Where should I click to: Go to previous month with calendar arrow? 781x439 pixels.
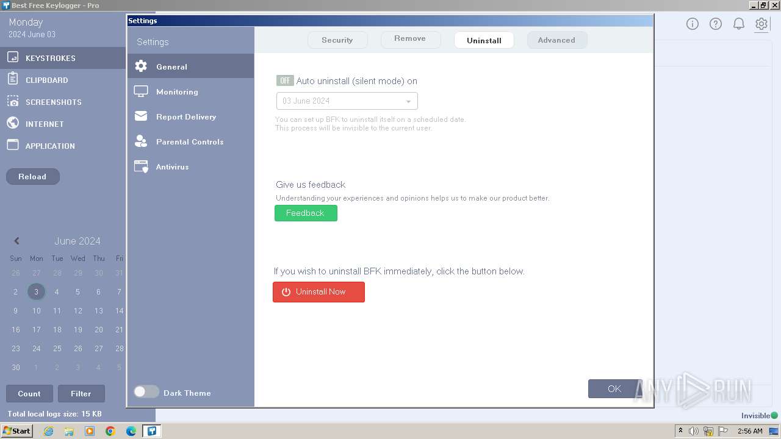click(x=16, y=241)
